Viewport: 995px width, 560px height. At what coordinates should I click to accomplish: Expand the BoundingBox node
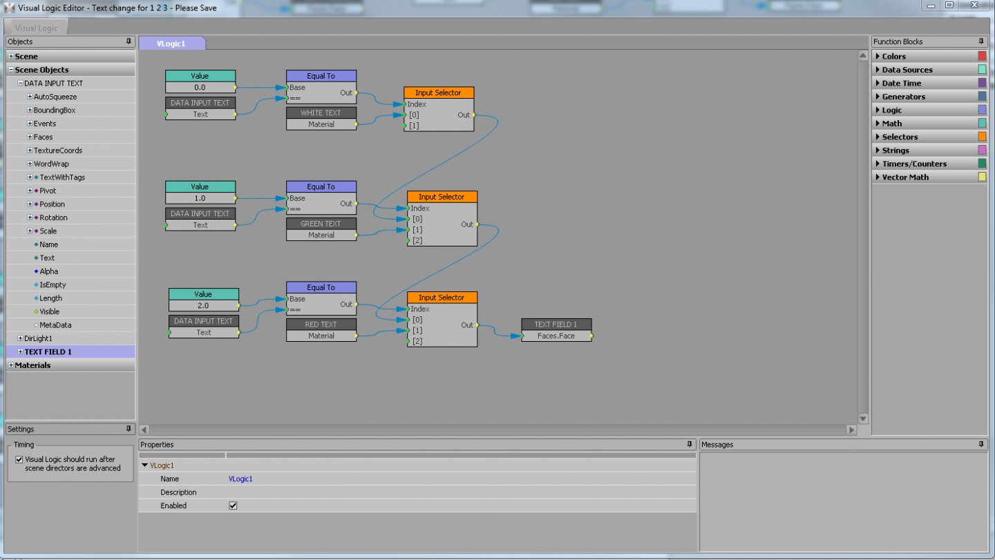click(x=30, y=110)
